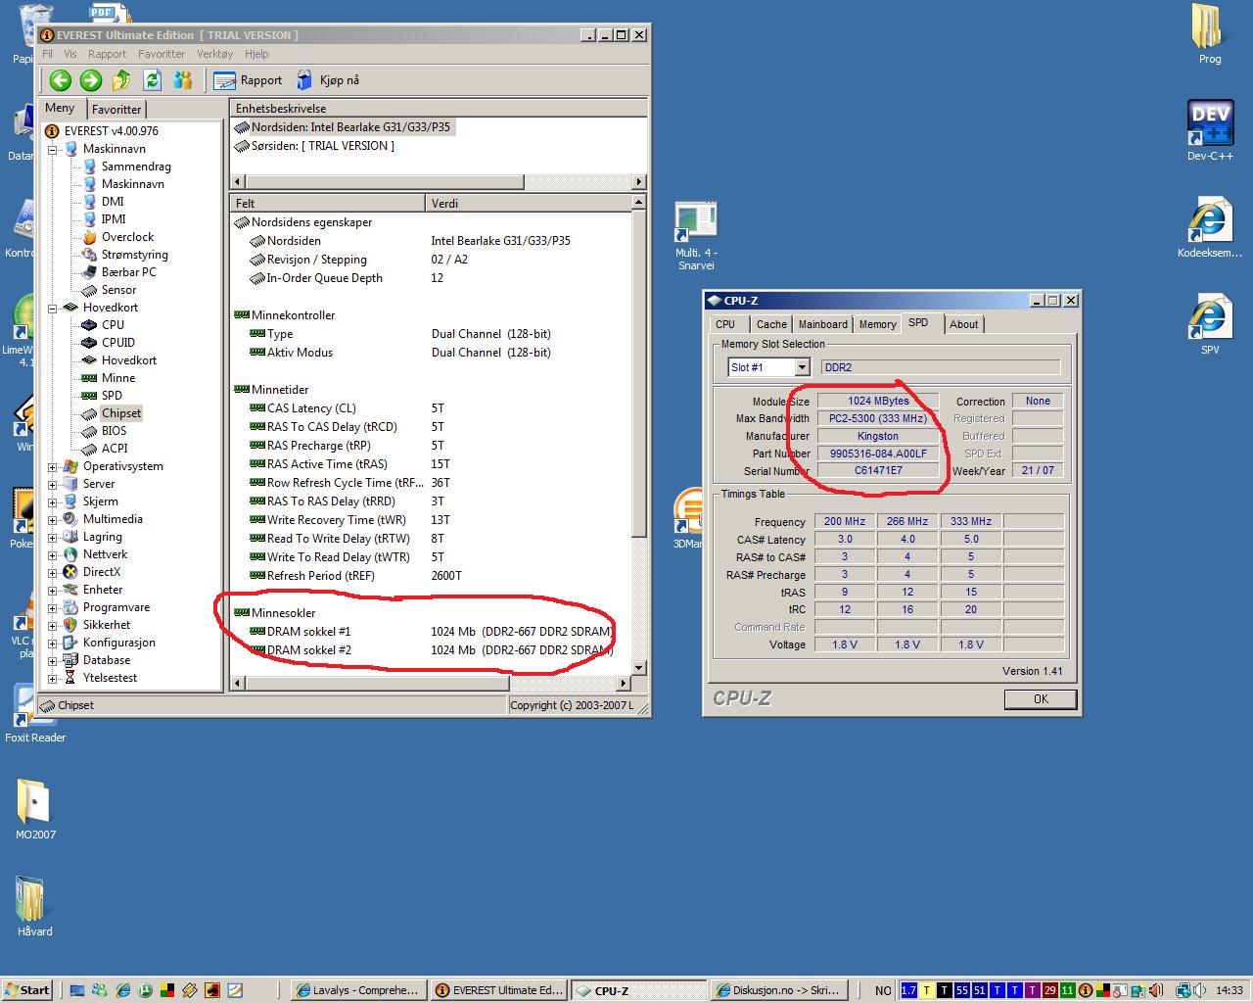This screenshot has height=1003, width=1253.
Task: Expand the Nettverk tree node
Action: [x=53, y=554]
